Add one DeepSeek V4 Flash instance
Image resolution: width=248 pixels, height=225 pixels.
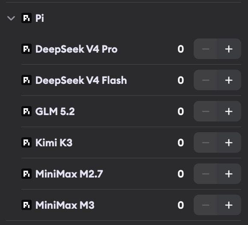pyautogui.click(x=229, y=80)
